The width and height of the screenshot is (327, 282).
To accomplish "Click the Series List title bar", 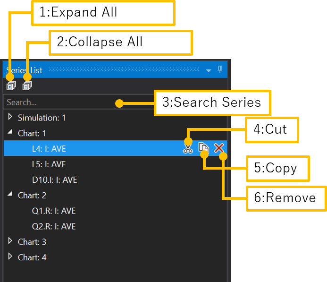I will (115, 70).
